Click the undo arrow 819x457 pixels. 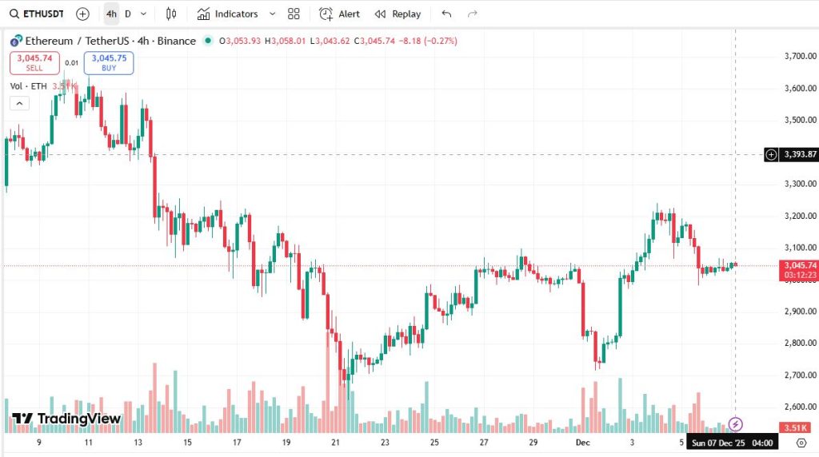click(446, 14)
